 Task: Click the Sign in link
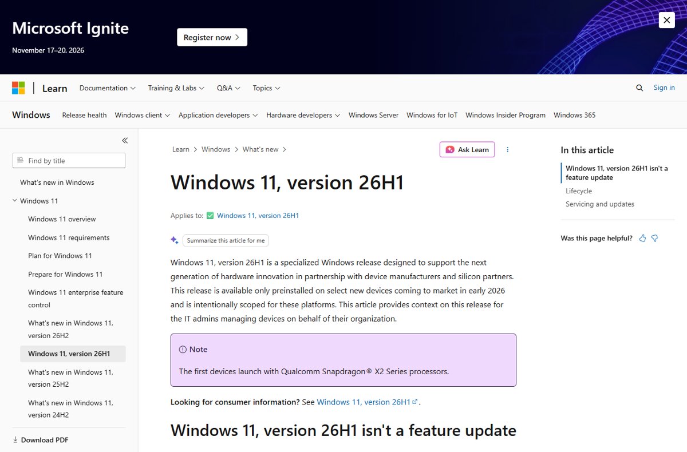pos(664,88)
